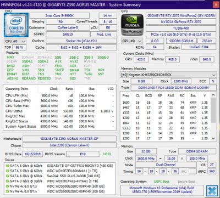Click the SRG19 SSPEC field

click(68, 35)
